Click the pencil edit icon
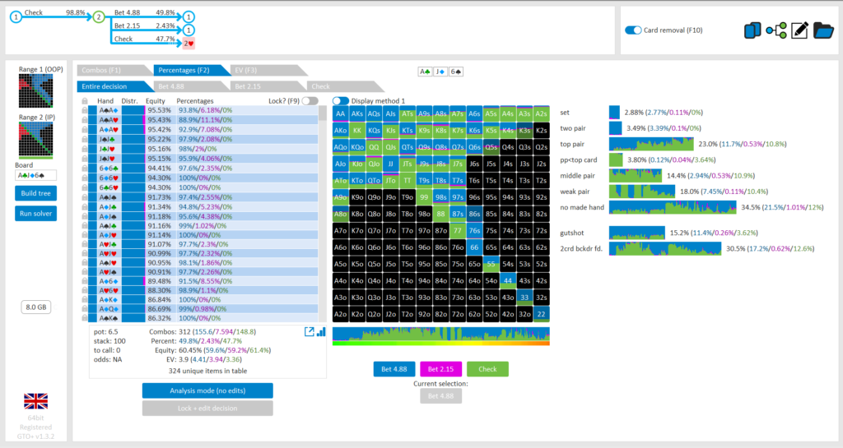This screenshot has width=843, height=448. 799,30
